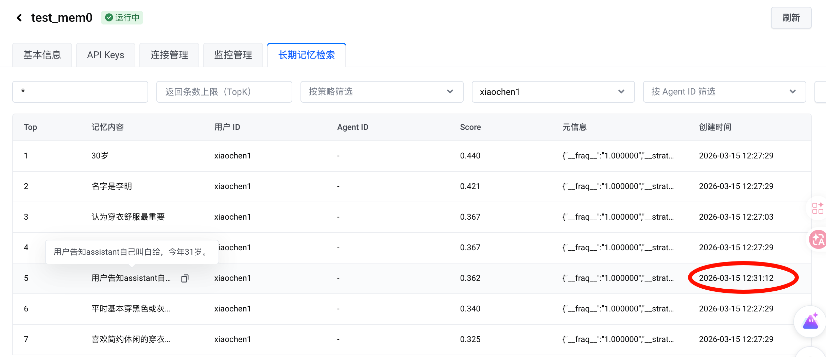Click the Score column header
Image resolution: width=826 pixels, height=357 pixels.
[470, 127]
